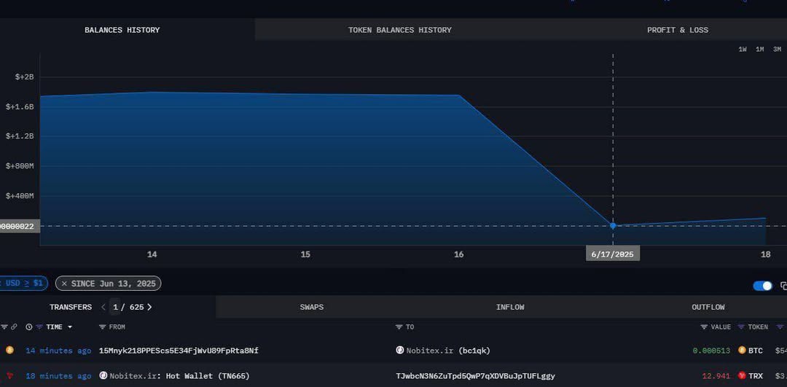Image resolution: width=787 pixels, height=387 pixels.
Task: Click the BTC token coin icon
Action: [742, 351]
